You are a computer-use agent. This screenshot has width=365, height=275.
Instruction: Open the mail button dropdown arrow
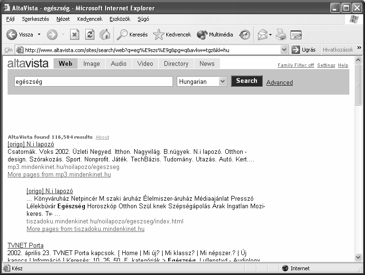[270, 35]
